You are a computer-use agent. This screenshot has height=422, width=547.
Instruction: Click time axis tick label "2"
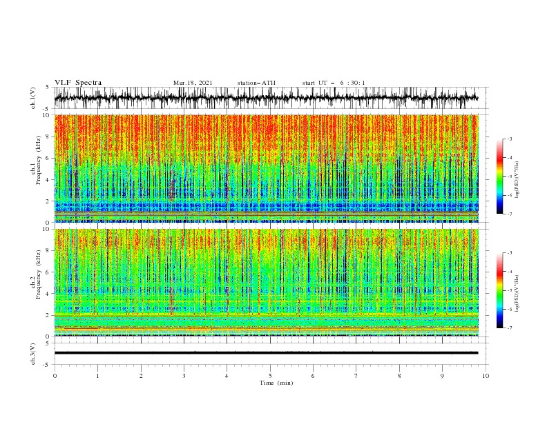tap(141, 376)
